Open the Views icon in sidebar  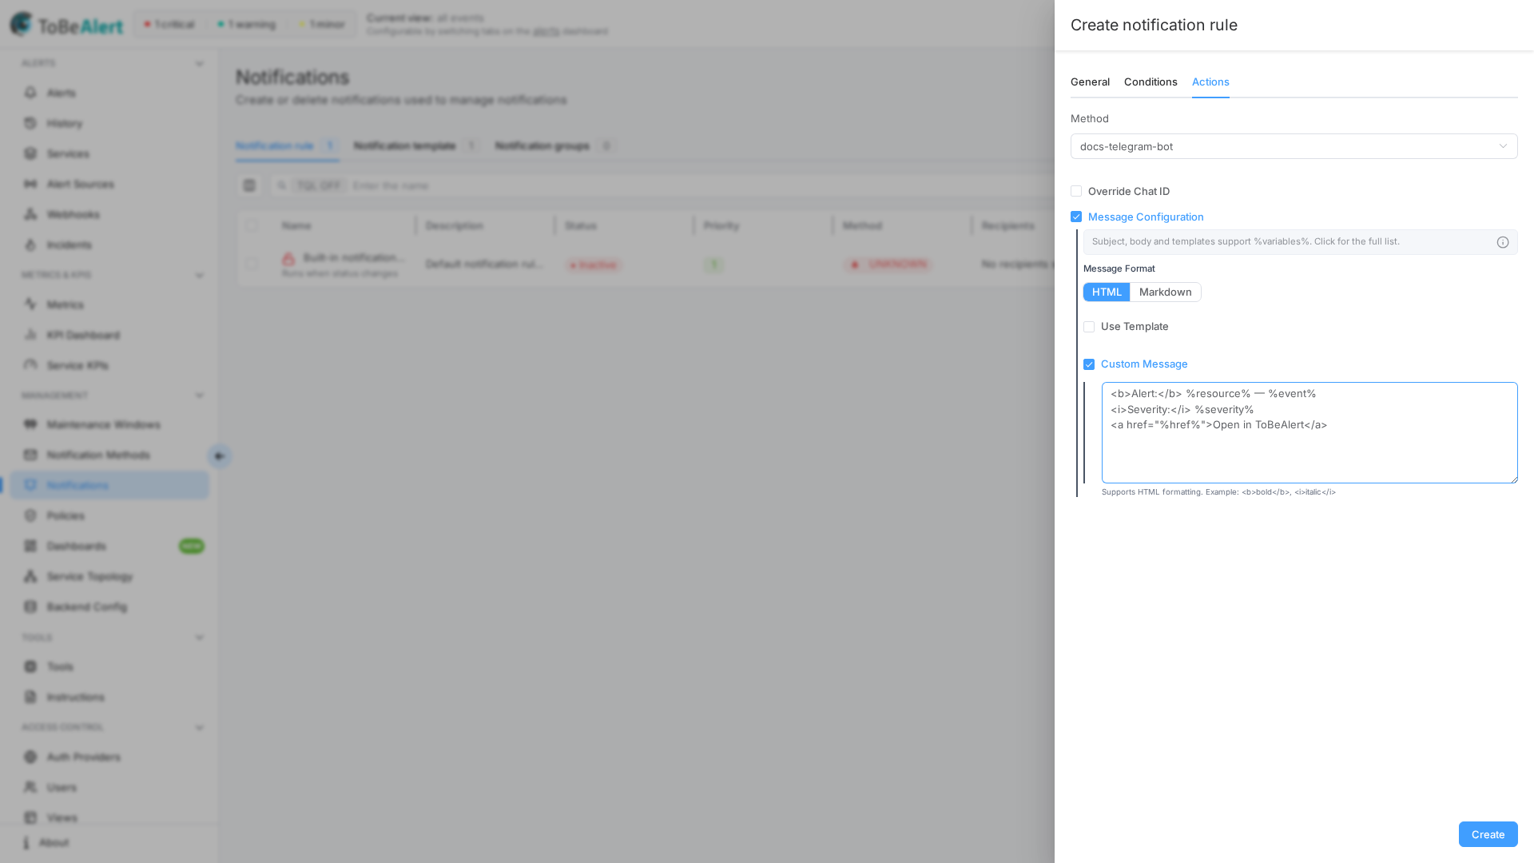tap(30, 817)
